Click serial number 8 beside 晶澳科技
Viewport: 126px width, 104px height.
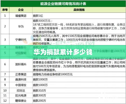click(5, 79)
